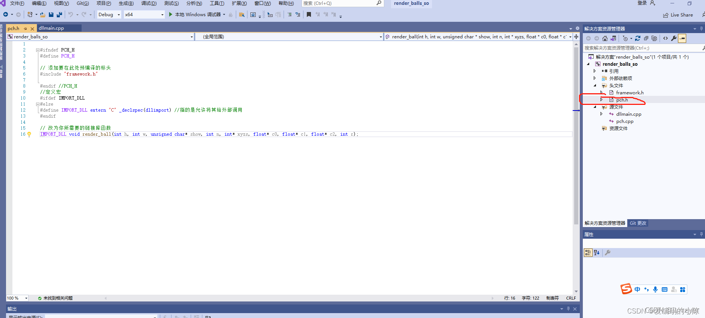Toggle the categorized view in Properties panel
The image size is (705, 318).
click(588, 253)
